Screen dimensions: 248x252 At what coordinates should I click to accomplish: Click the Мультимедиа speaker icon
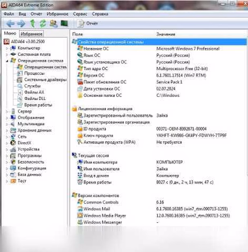[13, 124]
